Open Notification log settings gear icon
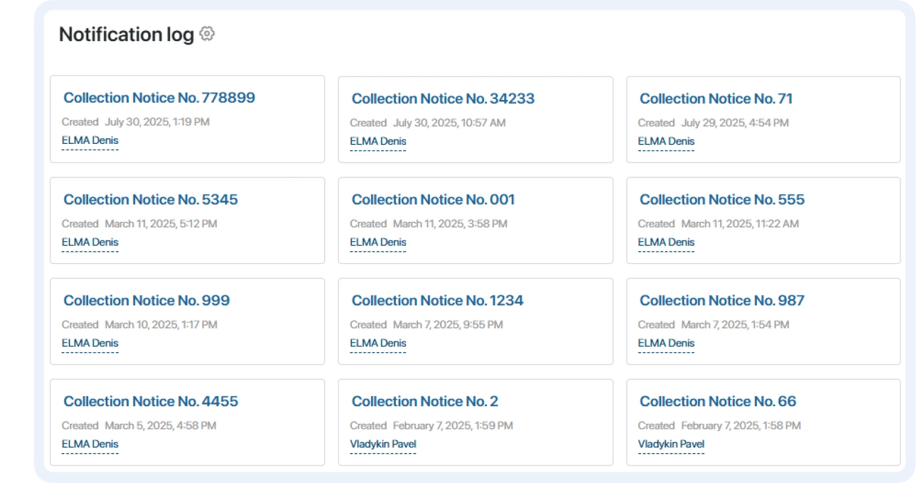 [x=207, y=34]
